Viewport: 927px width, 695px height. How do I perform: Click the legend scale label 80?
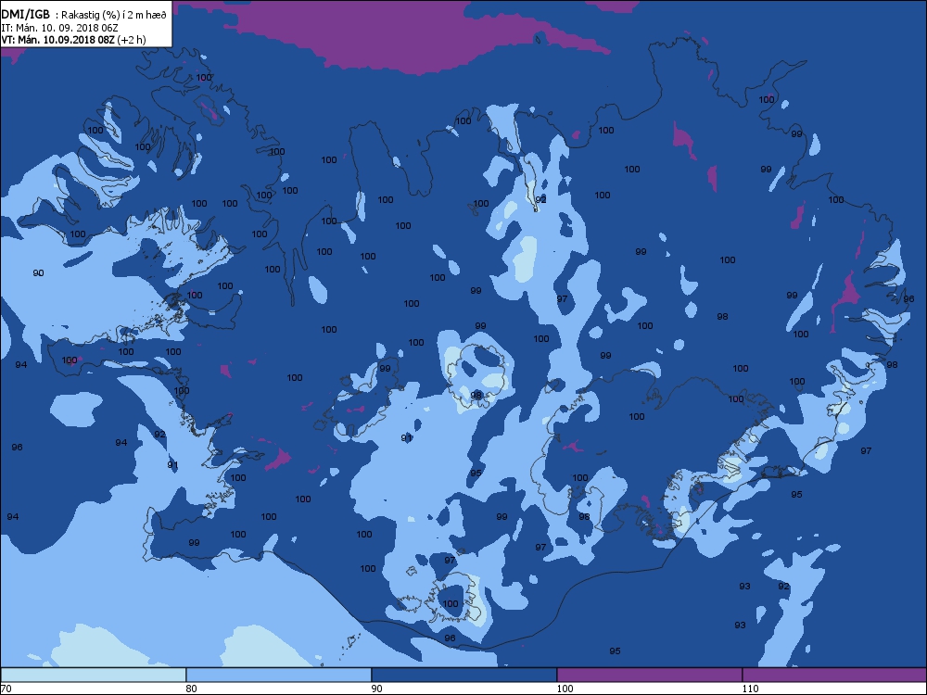click(x=191, y=689)
